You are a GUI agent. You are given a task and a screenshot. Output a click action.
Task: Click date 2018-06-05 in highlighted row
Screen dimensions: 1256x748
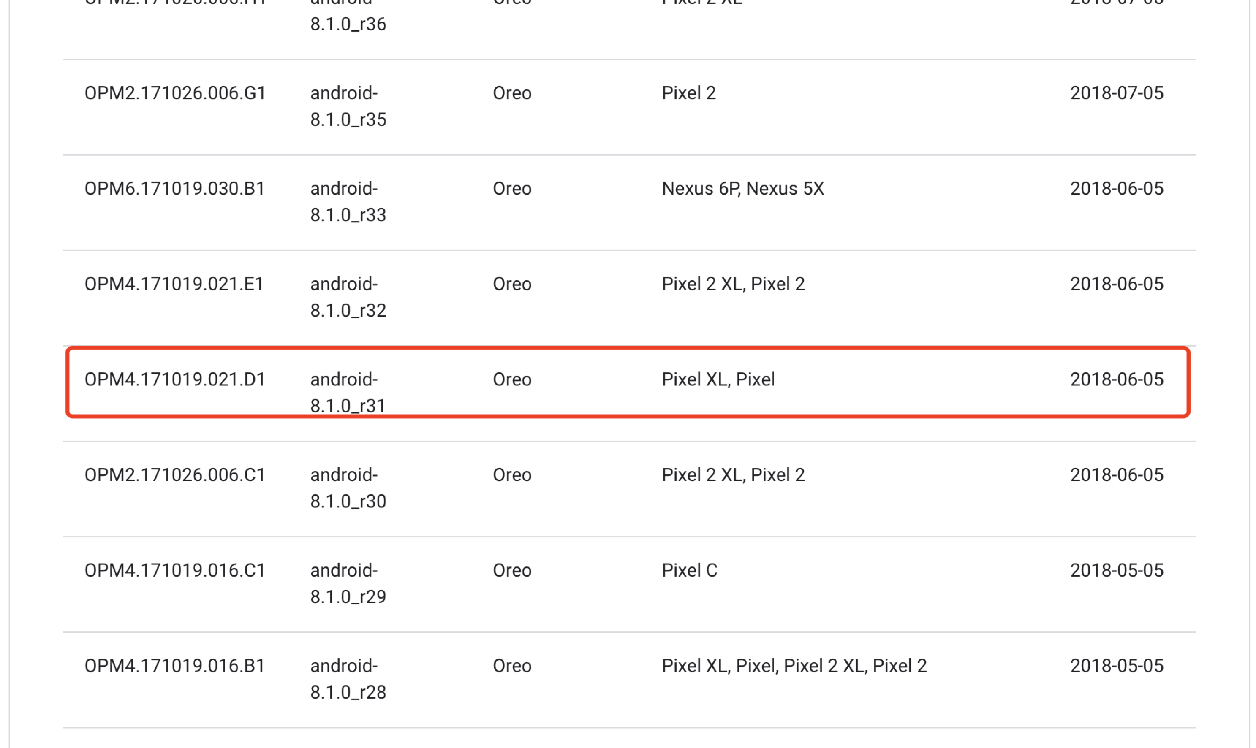[x=1117, y=379]
